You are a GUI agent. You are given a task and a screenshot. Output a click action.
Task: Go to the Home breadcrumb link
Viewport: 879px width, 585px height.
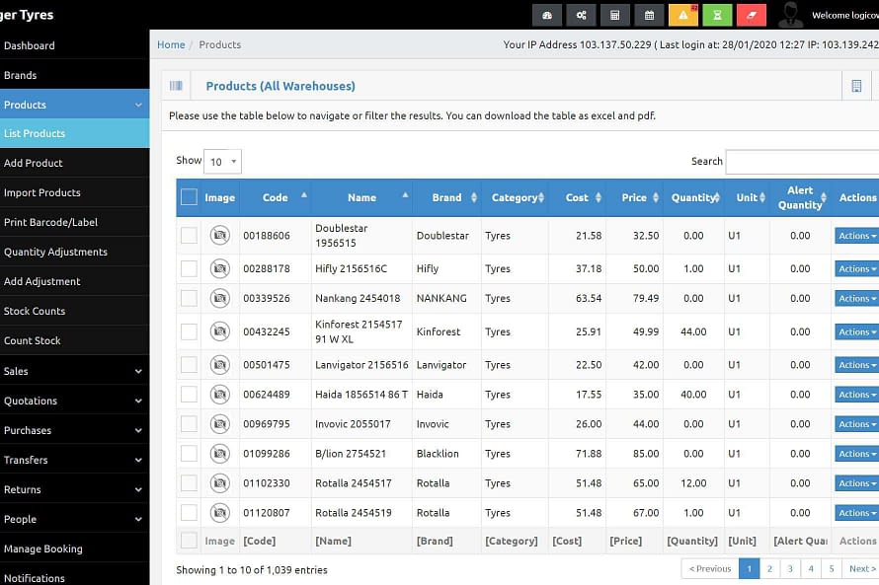[171, 44]
